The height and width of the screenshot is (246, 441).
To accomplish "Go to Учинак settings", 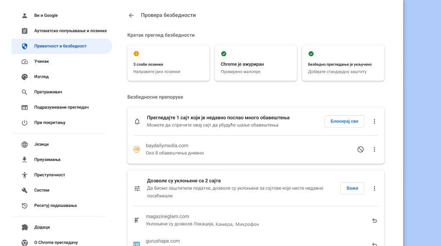I will click(62, 61).
